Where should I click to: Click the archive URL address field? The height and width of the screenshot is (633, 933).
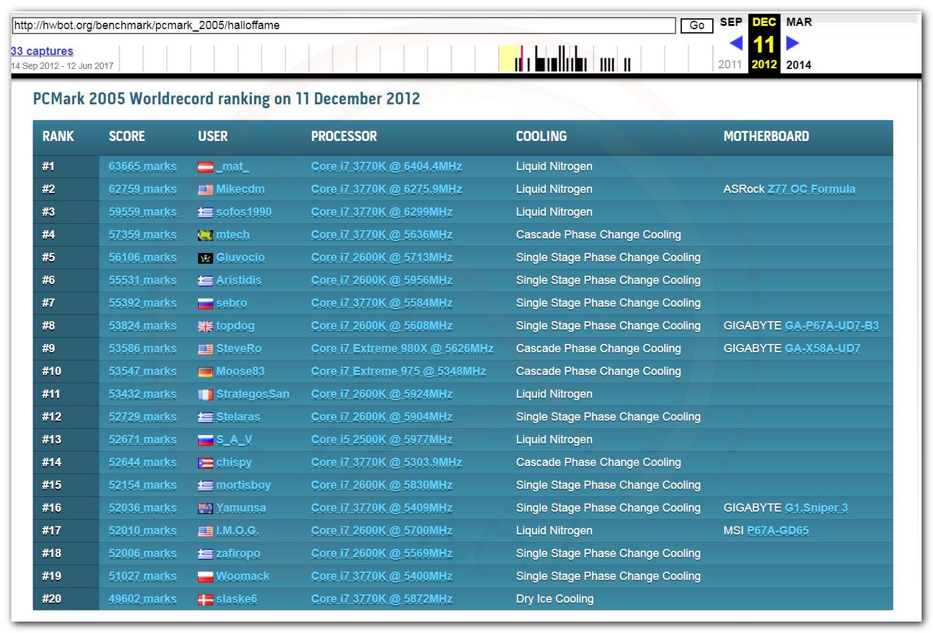(x=343, y=25)
